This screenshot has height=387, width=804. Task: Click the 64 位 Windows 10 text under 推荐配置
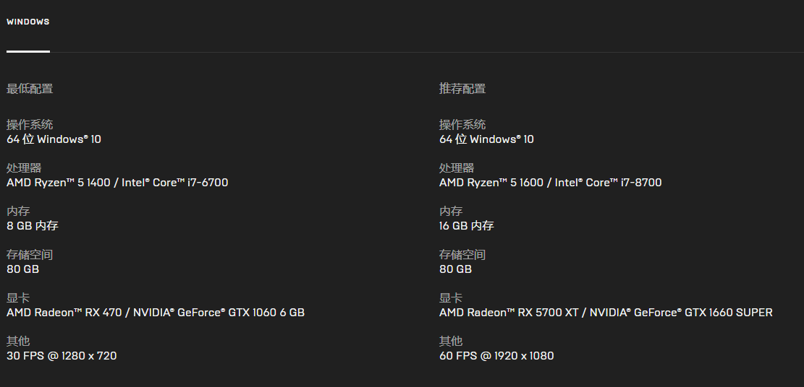tap(486, 139)
